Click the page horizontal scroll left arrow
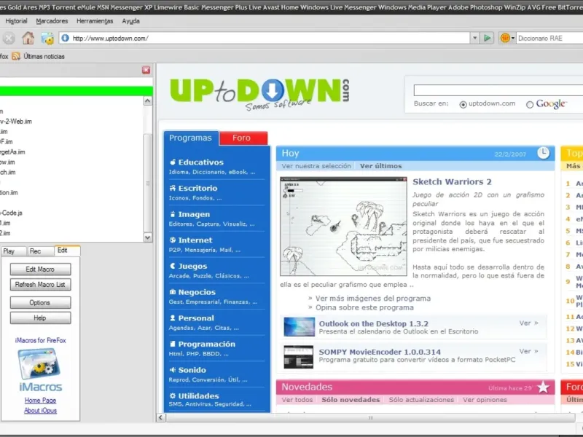Image resolution: width=583 pixels, height=437 pixels. [x=160, y=417]
